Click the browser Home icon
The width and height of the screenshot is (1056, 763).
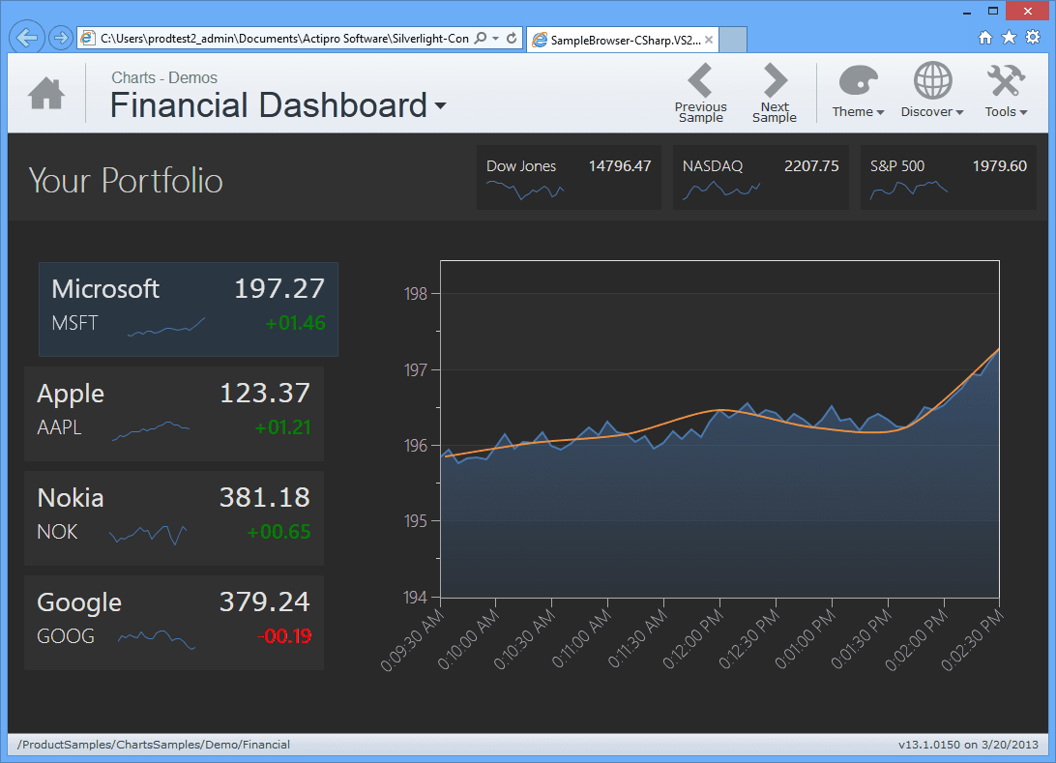pos(985,38)
